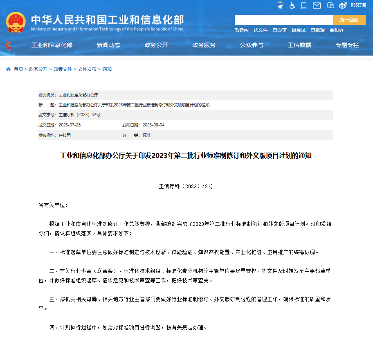This screenshot has width=373, height=340.
Task: Click the title row in info table
Action: tap(186, 105)
